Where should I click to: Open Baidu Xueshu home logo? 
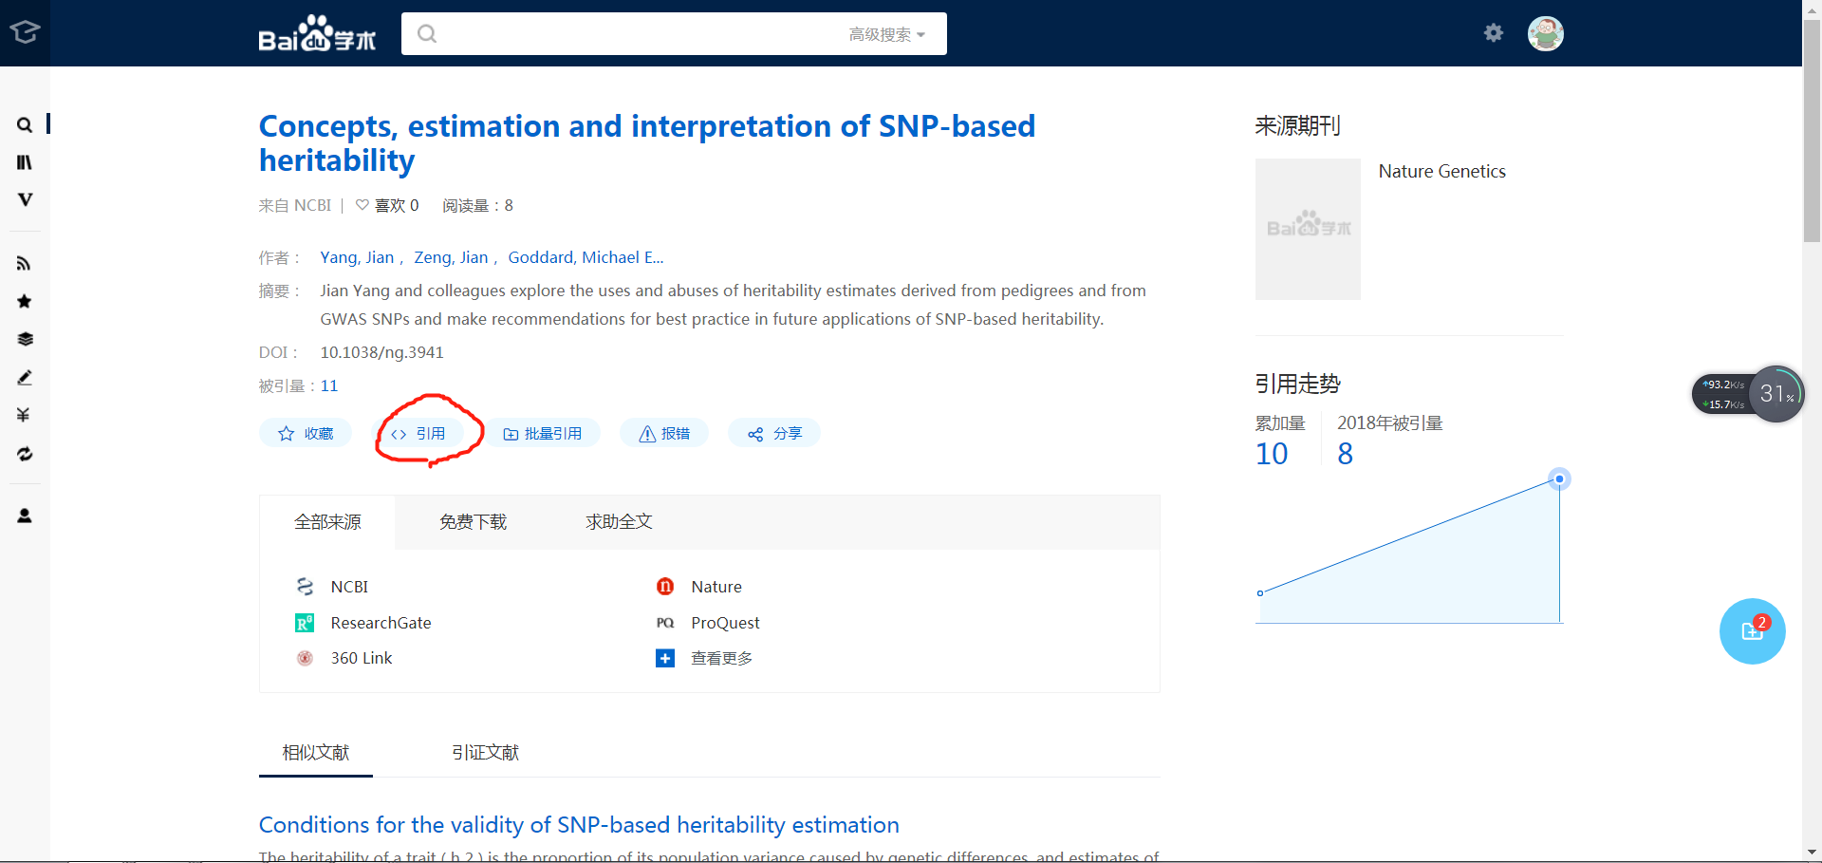pyautogui.click(x=317, y=34)
